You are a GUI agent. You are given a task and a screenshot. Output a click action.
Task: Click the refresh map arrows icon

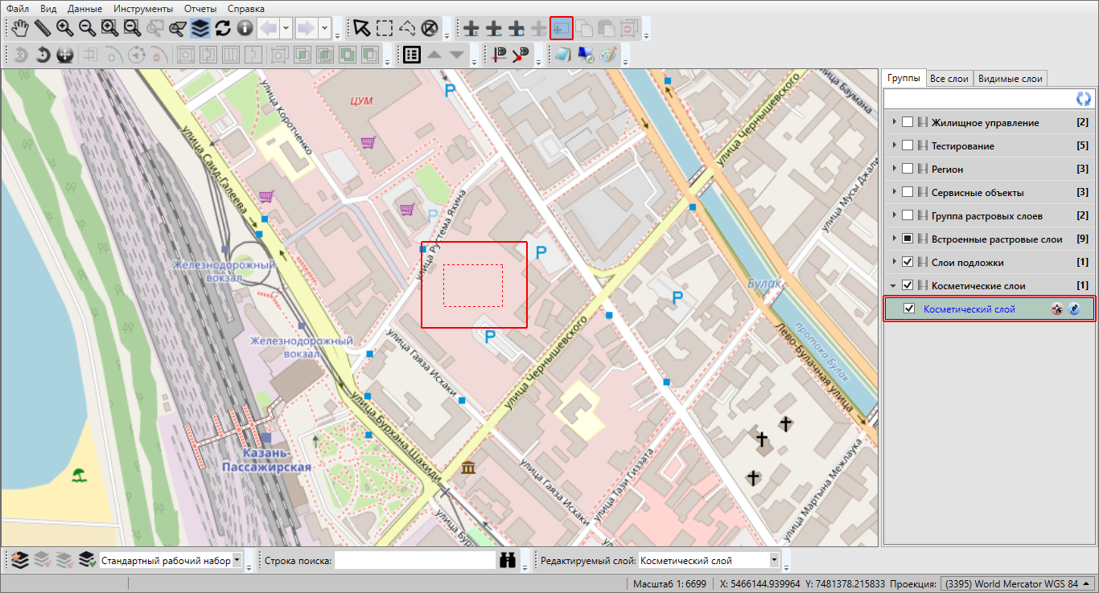[223, 28]
